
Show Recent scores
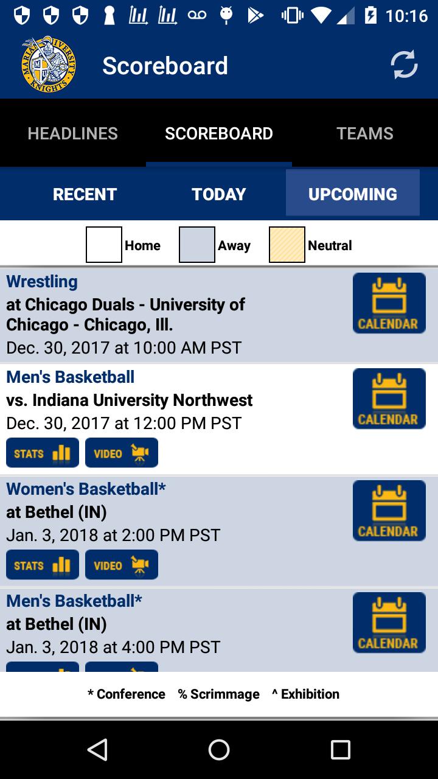click(x=85, y=194)
